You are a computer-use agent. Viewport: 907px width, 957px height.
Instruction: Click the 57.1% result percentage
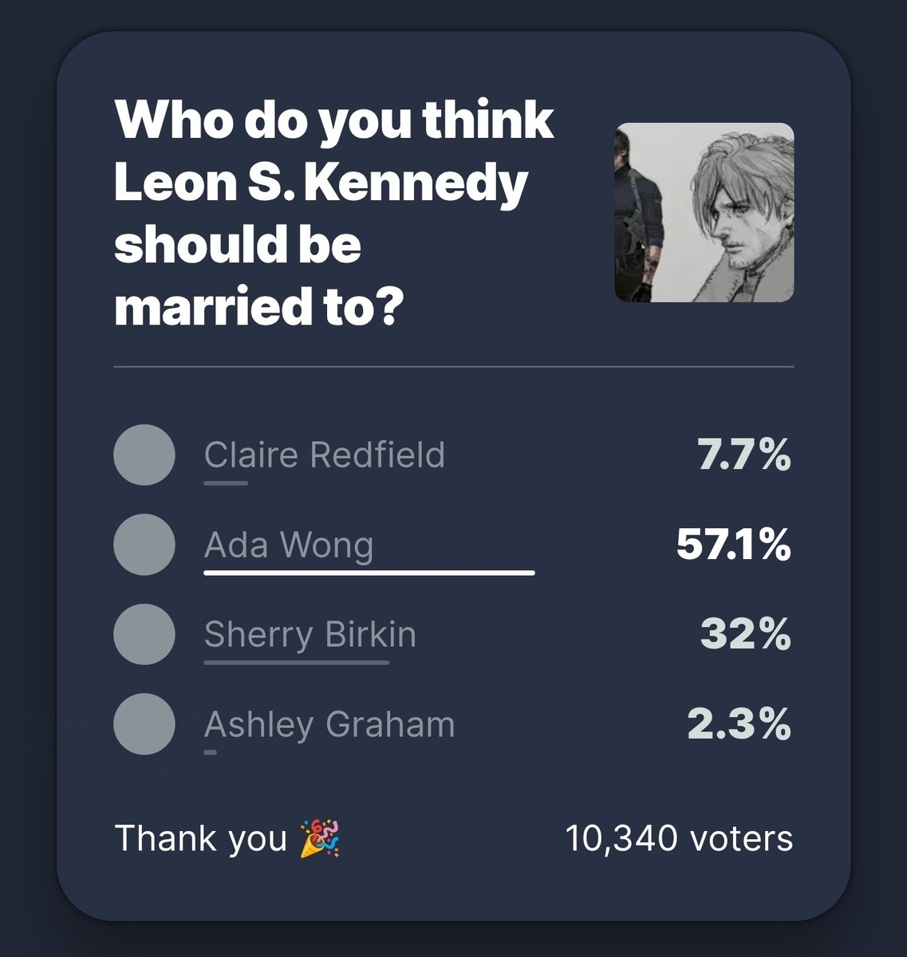pos(733,545)
